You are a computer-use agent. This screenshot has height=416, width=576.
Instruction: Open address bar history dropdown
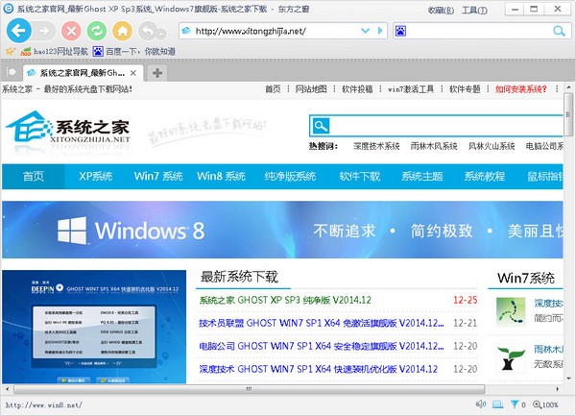(x=365, y=31)
